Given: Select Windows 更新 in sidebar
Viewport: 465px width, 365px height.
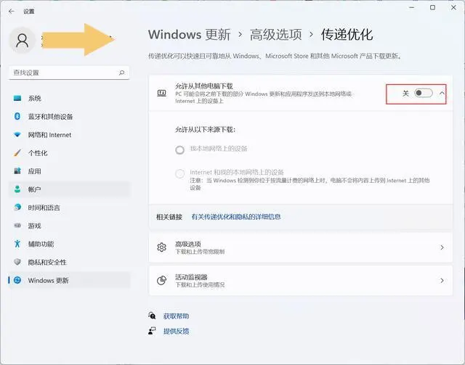Looking at the screenshot, I should [x=70, y=280].
